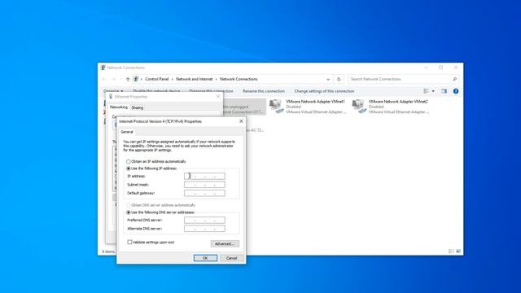This screenshot has height=293, width=521.
Task: Open the recent locations dropdown arrow
Action: [121, 79]
